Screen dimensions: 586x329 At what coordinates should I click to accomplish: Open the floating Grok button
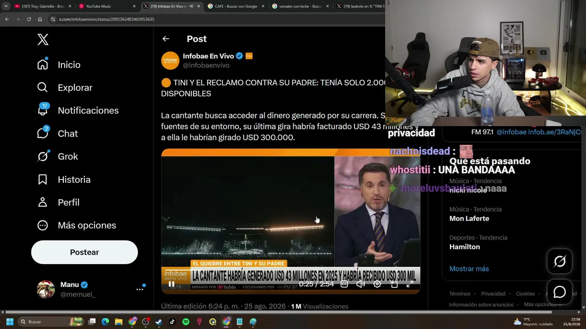click(559, 261)
